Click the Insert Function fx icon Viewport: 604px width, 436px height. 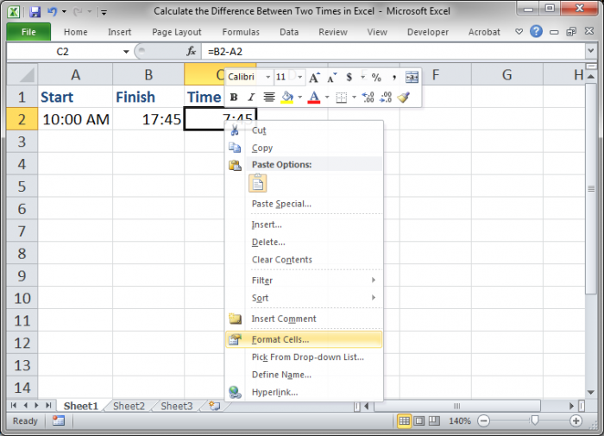(x=192, y=51)
